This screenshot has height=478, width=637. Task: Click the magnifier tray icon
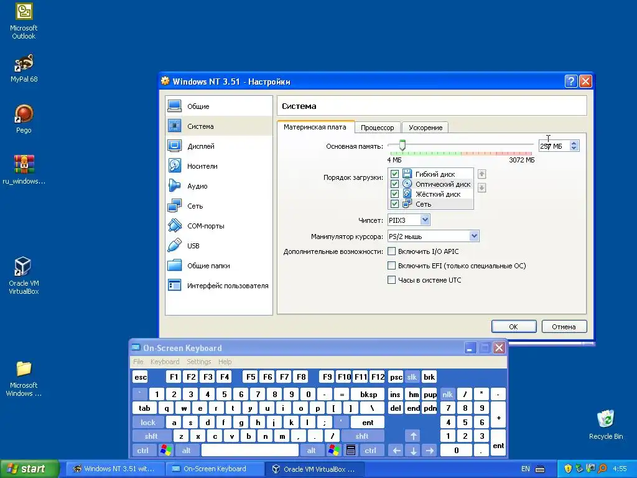pyautogui.click(x=602, y=469)
